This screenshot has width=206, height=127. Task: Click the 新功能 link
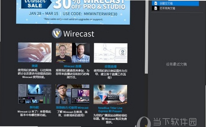pyautogui.click(x=34, y=107)
